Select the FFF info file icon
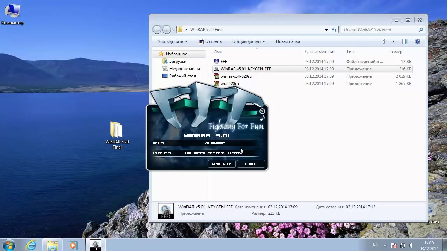The height and width of the screenshot is (251, 447). coord(217,62)
